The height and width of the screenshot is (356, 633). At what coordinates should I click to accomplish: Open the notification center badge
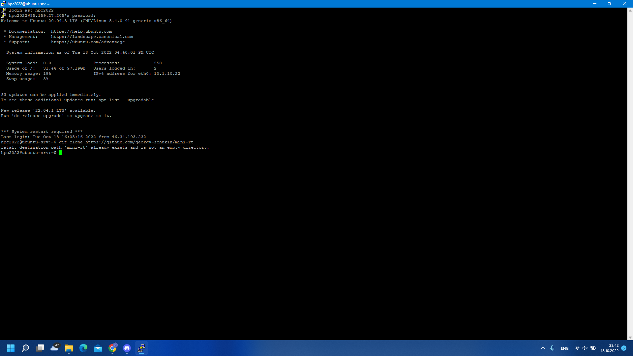624,348
